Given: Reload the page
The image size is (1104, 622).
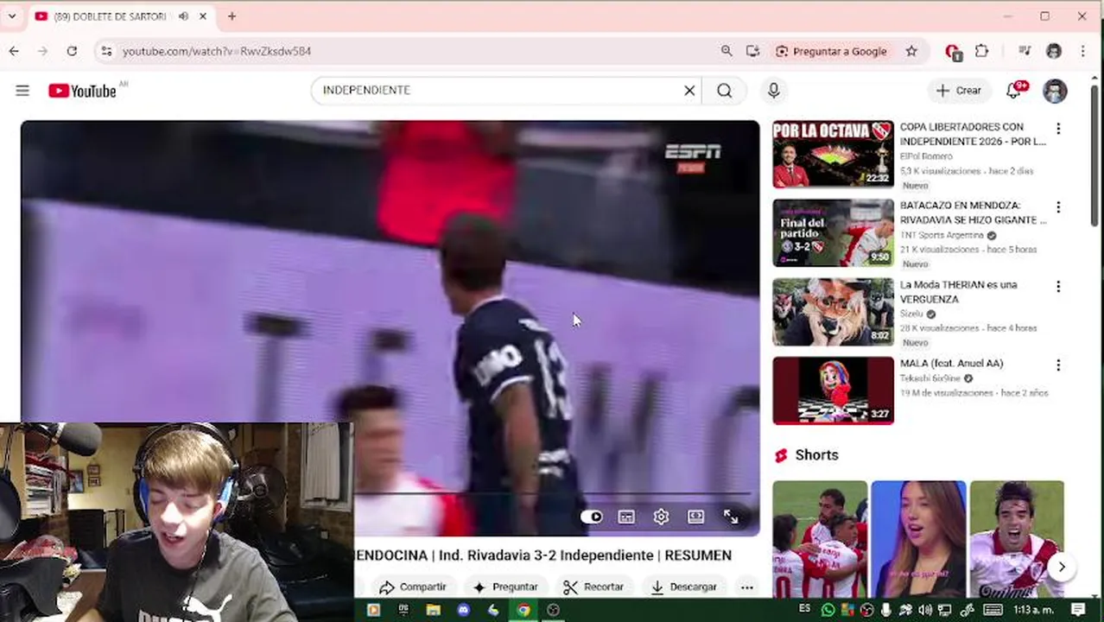Looking at the screenshot, I should pyautogui.click(x=72, y=51).
